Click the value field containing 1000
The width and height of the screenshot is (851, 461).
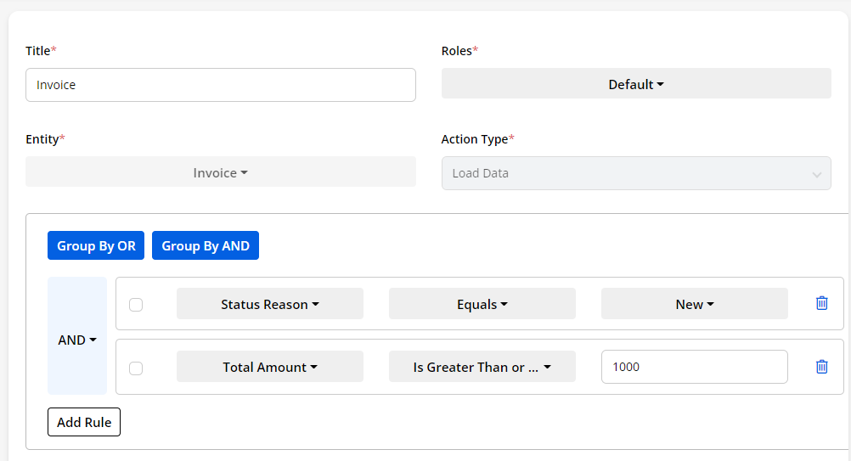(694, 367)
